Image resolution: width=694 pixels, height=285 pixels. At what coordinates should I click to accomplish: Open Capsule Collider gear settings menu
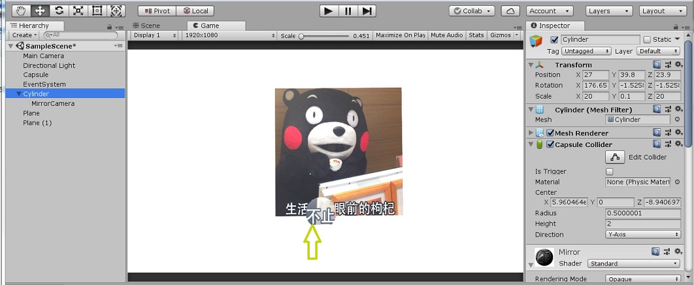click(x=678, y=144)
